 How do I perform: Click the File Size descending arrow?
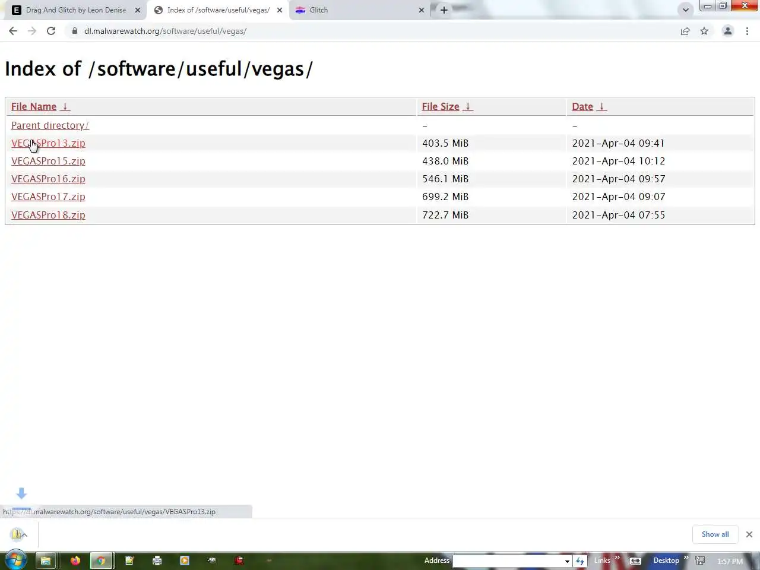tap(468, 106)
